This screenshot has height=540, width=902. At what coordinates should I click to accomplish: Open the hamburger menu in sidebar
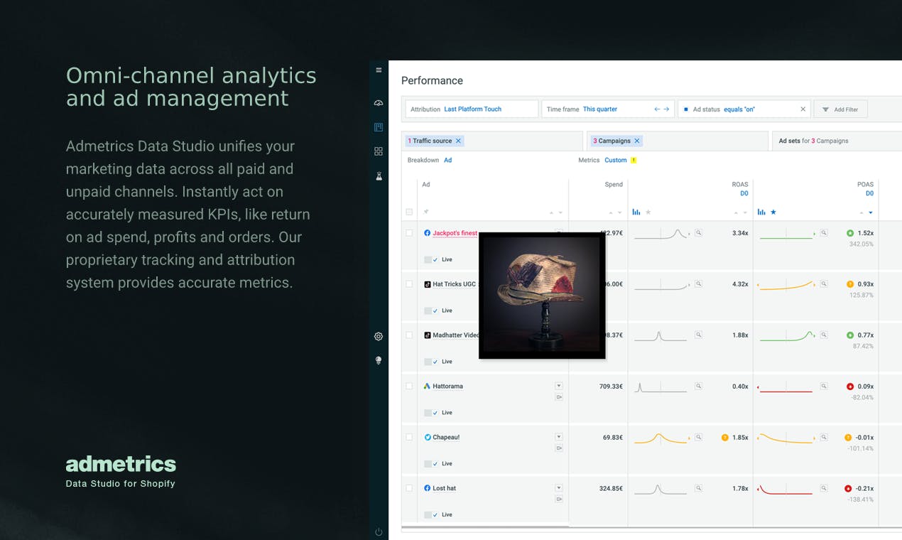pos(379,70)
